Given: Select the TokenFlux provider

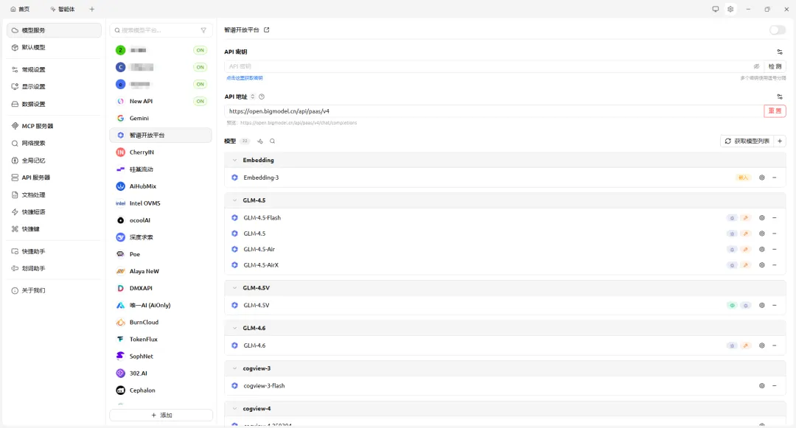Looking at the screenshot, I should 161,340.
